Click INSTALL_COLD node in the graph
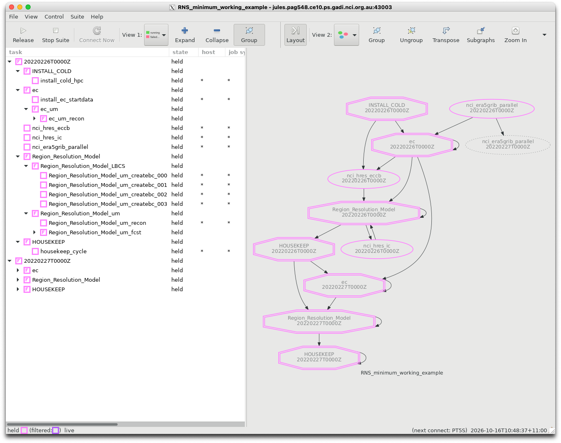The width and height of the screenshot is (561, 443). [387, 108]
